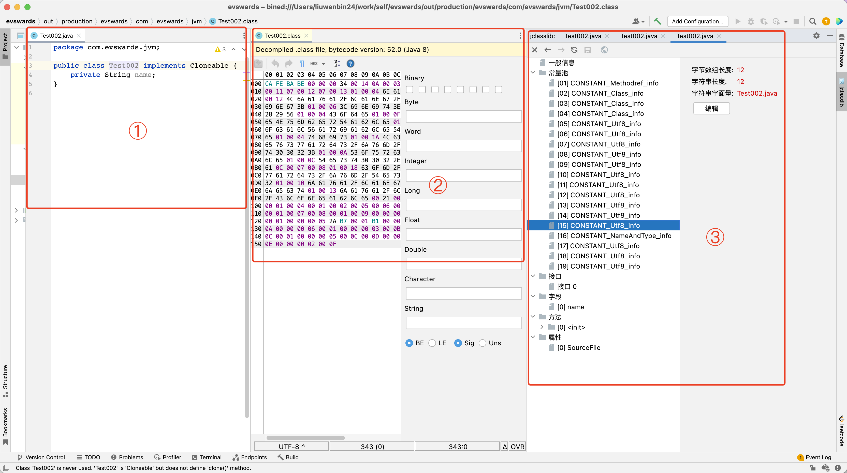Click the save file icon in hex editor toolbar

[259, 63]
